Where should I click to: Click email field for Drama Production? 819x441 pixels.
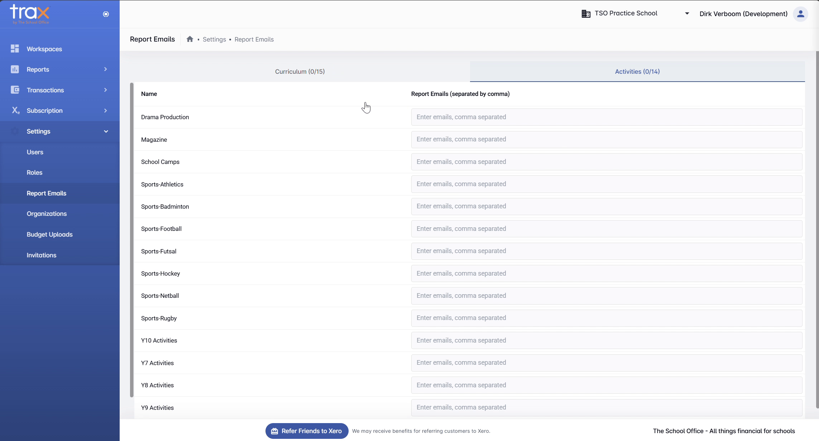click(607, 117)
